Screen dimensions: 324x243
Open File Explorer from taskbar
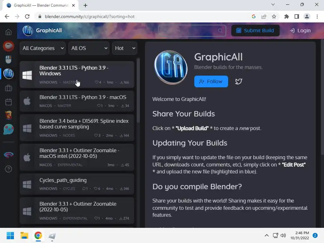[x=24, y=235]
